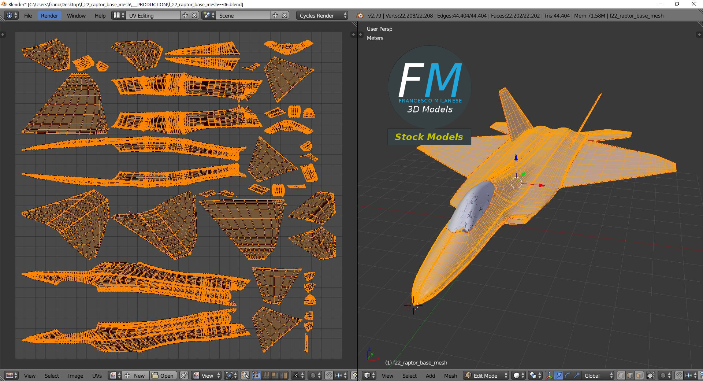Add a new scene
This screenshot has height=381, width=703.
tap(275, 15)
